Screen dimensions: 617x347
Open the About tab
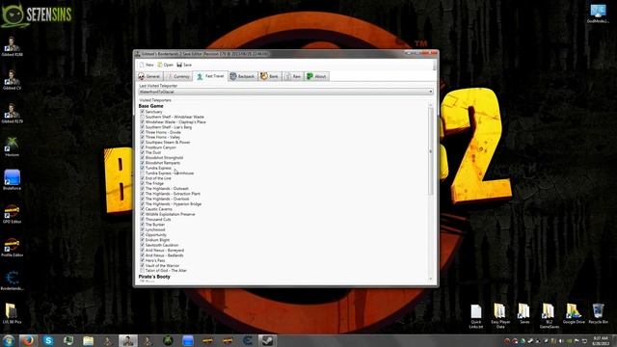click(x=317, y=76)
